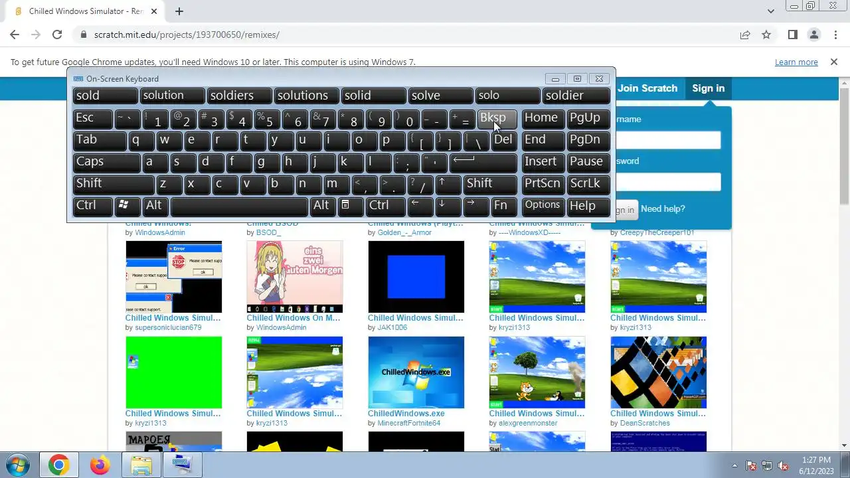Screen dimensions: 850x478
Task: Click the space bar key
Action: (239, 206)
